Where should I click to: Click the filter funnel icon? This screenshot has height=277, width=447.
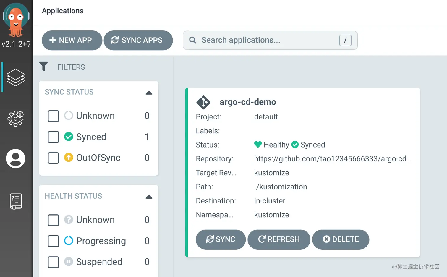pyautogui.click(x=43, y=67)
